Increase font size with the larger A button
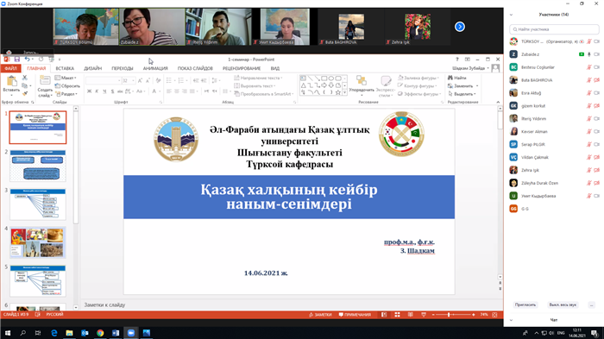Image resolution: width=604 pixels, height=339 pixels. tap(140, 80)
